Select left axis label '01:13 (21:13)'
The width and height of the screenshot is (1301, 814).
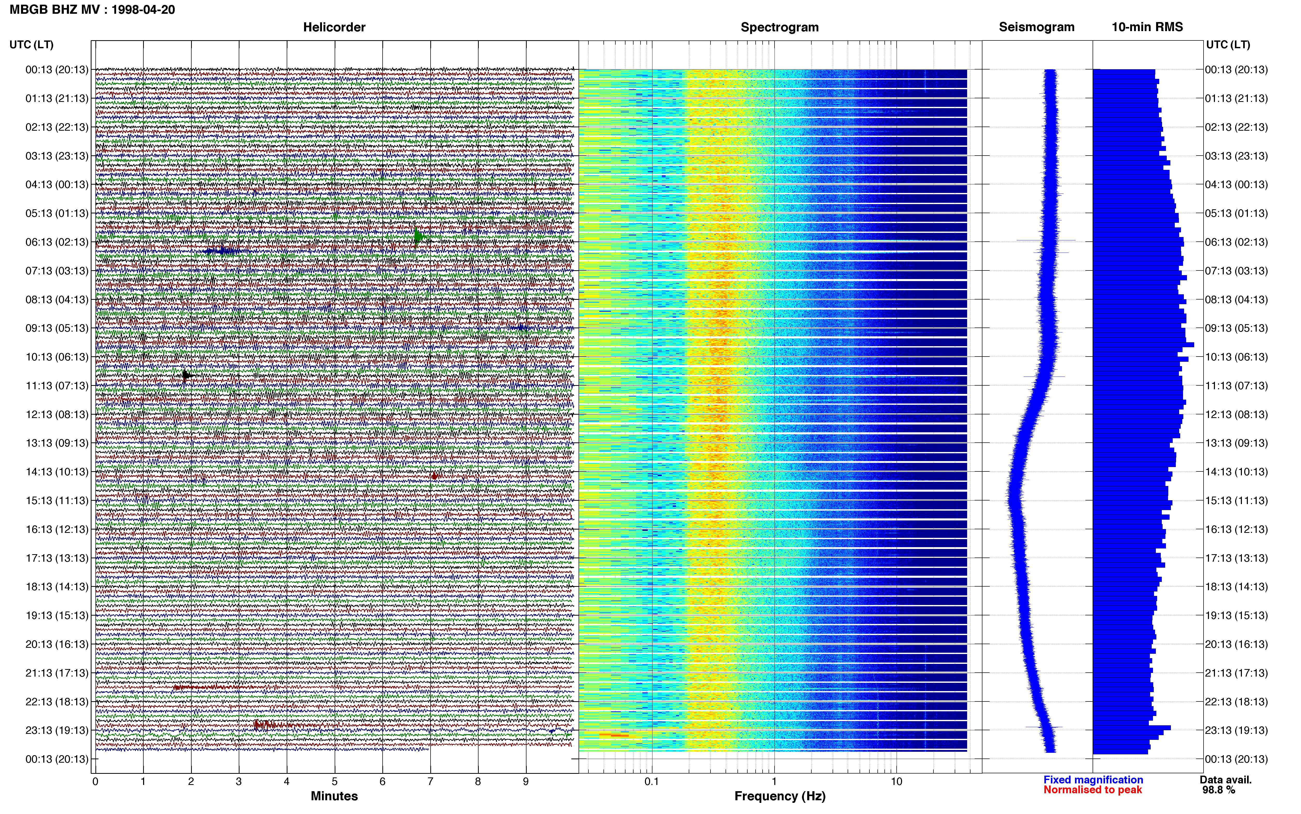pos(57,99)
